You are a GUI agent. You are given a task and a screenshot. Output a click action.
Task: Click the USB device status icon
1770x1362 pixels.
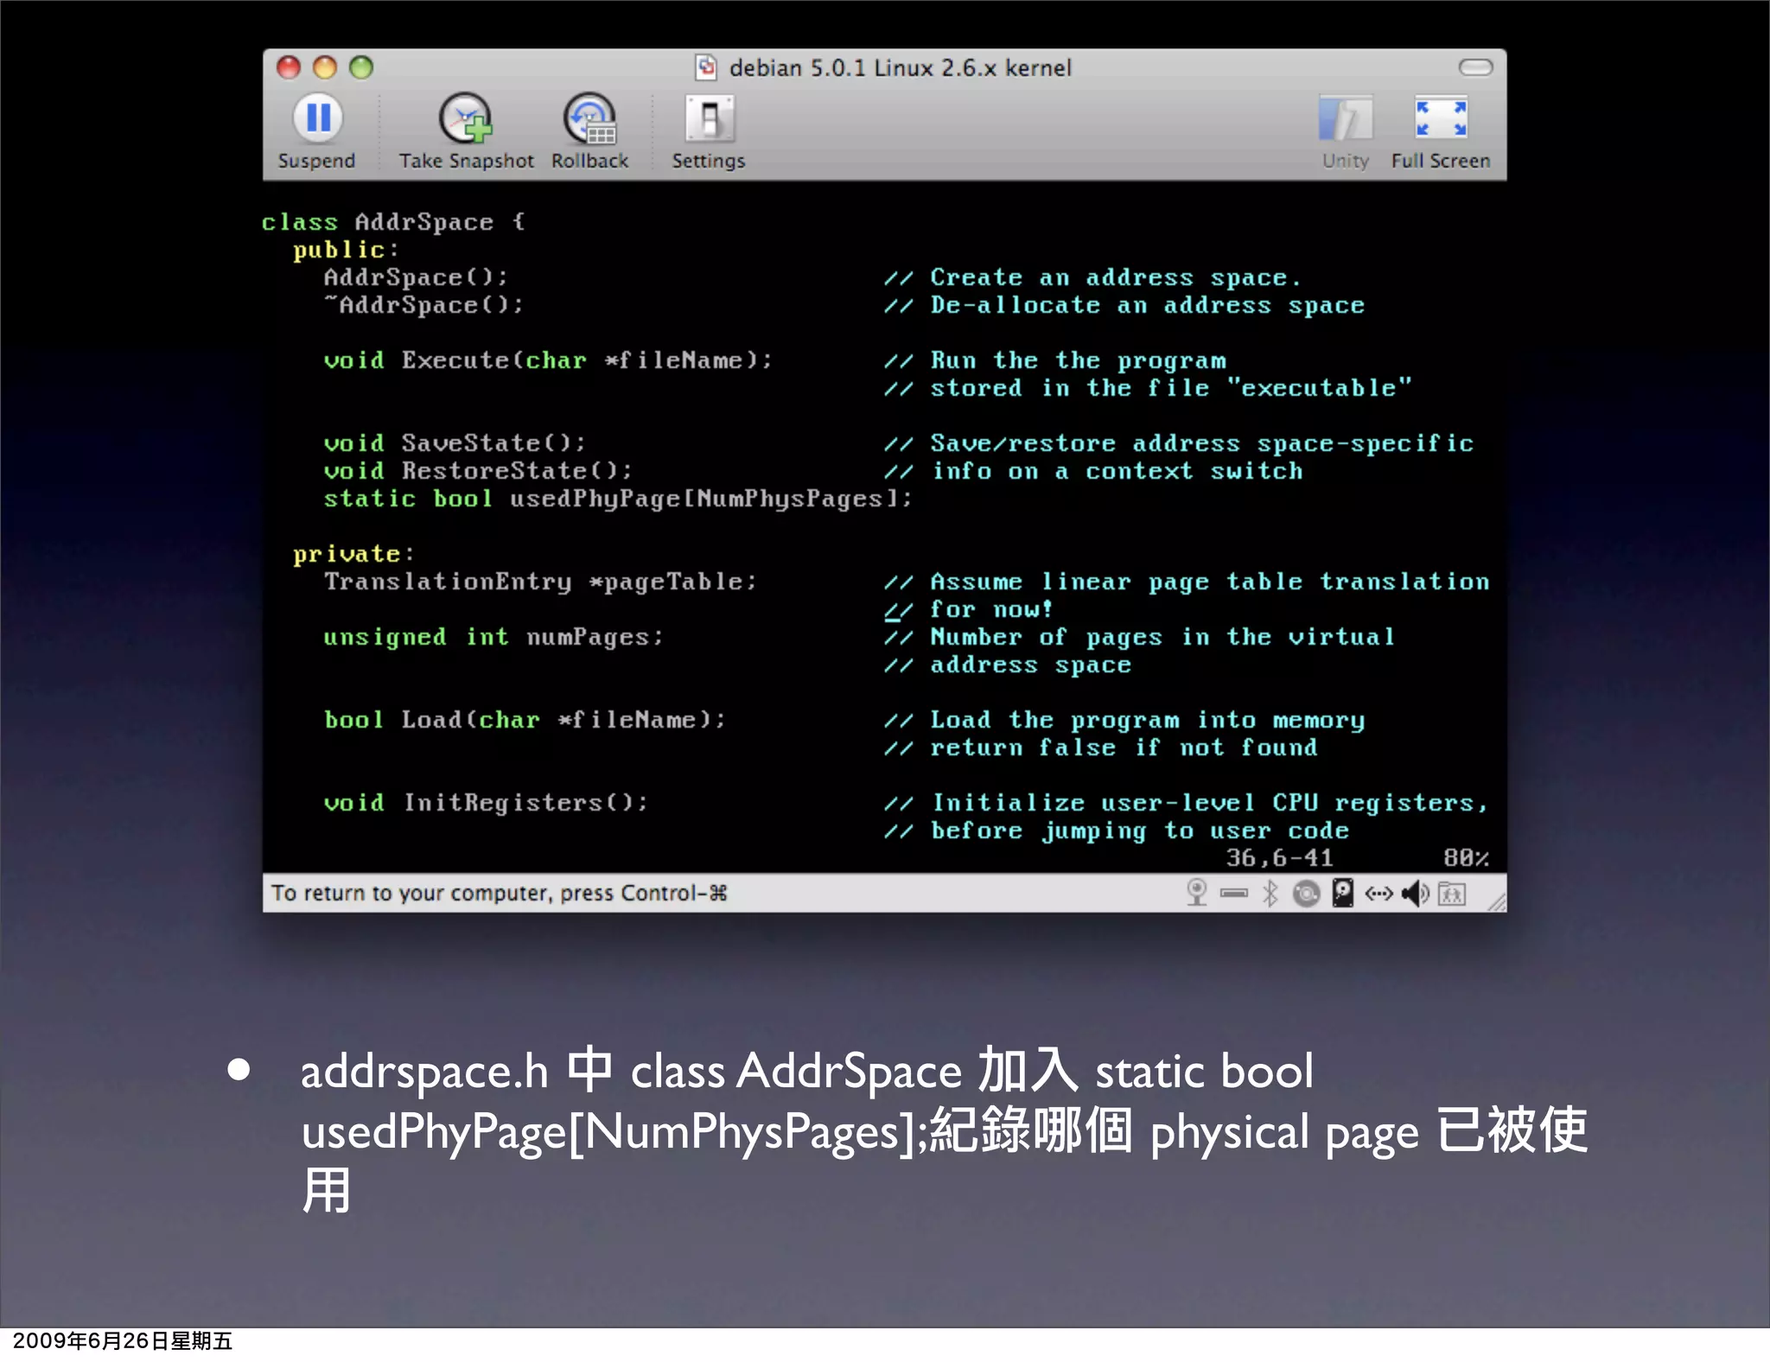[x=1233, y=893]
